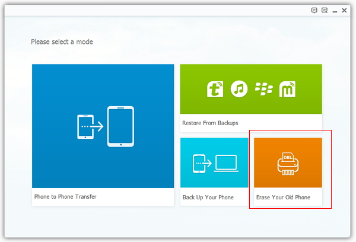Click the 'Please select a mode' heading
Screen dimensions: 356x242
point(62,42)
